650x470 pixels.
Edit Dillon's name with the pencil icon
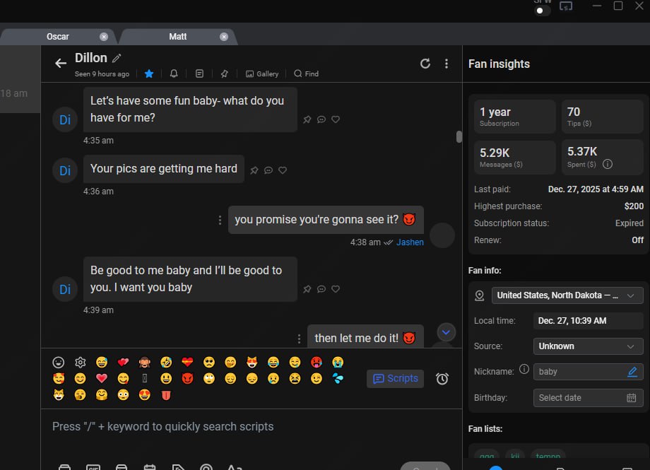pyautogui.click(x=117, y=58)
